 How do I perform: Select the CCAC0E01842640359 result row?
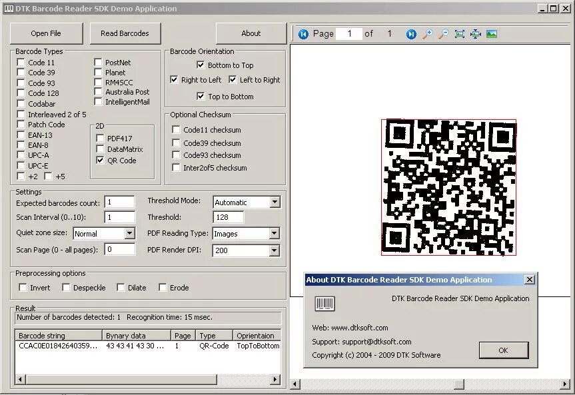click(148, 346)
